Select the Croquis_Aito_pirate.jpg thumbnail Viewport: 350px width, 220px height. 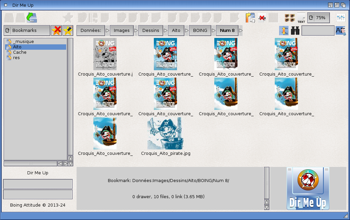point(166,134)
